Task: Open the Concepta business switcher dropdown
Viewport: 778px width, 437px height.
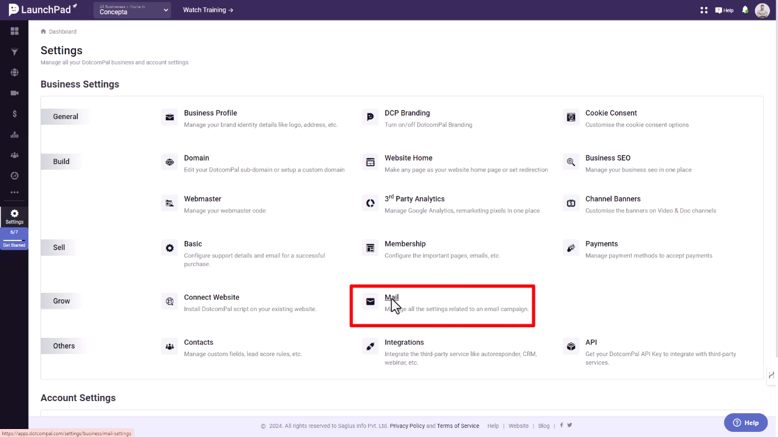Action: click(132, 10)
